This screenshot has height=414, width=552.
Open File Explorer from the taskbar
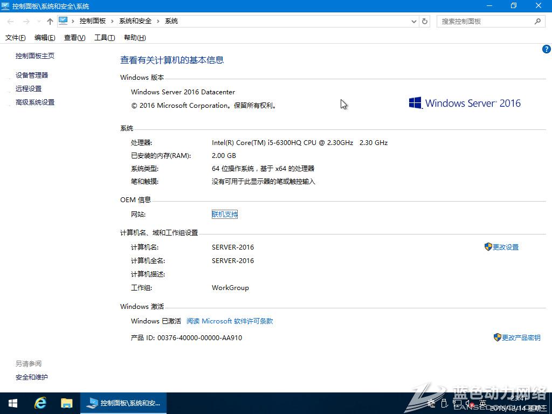click(66, 403)
